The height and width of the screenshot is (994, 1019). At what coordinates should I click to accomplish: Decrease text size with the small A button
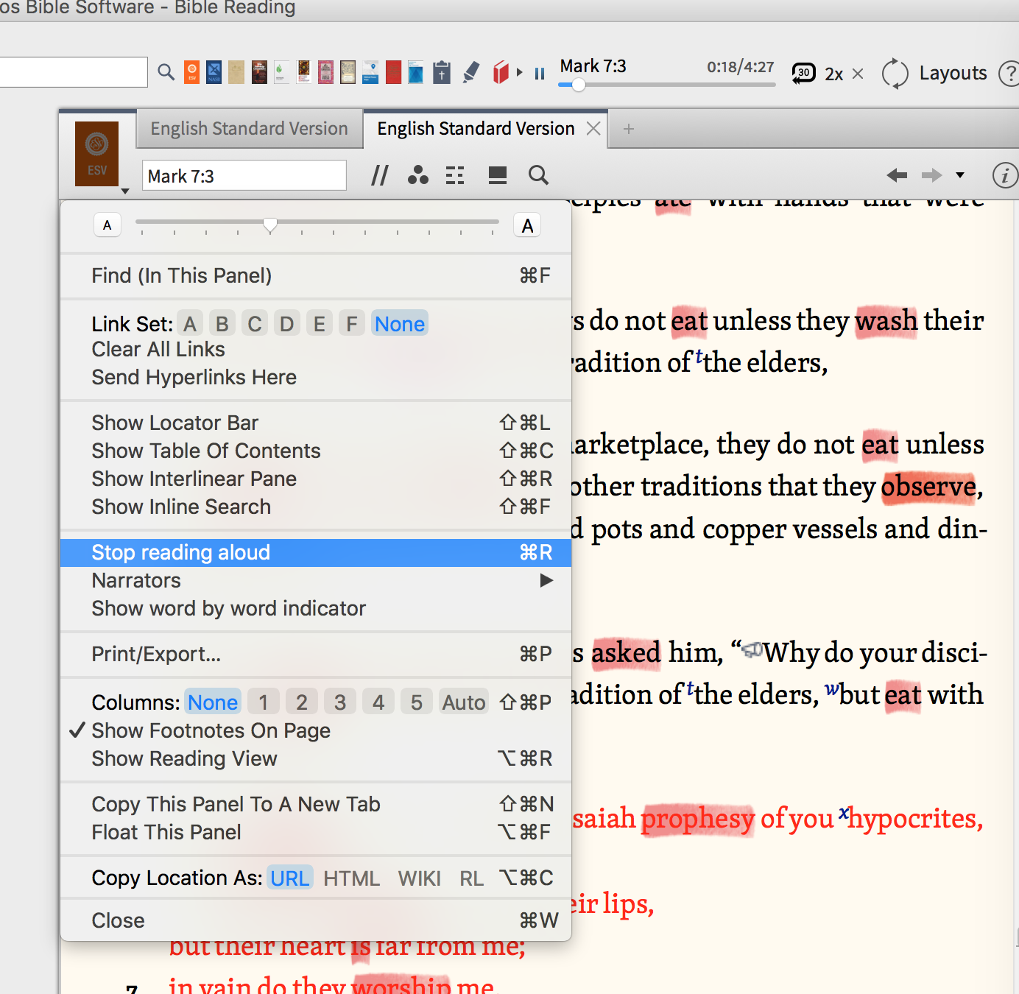(x=107, y=225)
